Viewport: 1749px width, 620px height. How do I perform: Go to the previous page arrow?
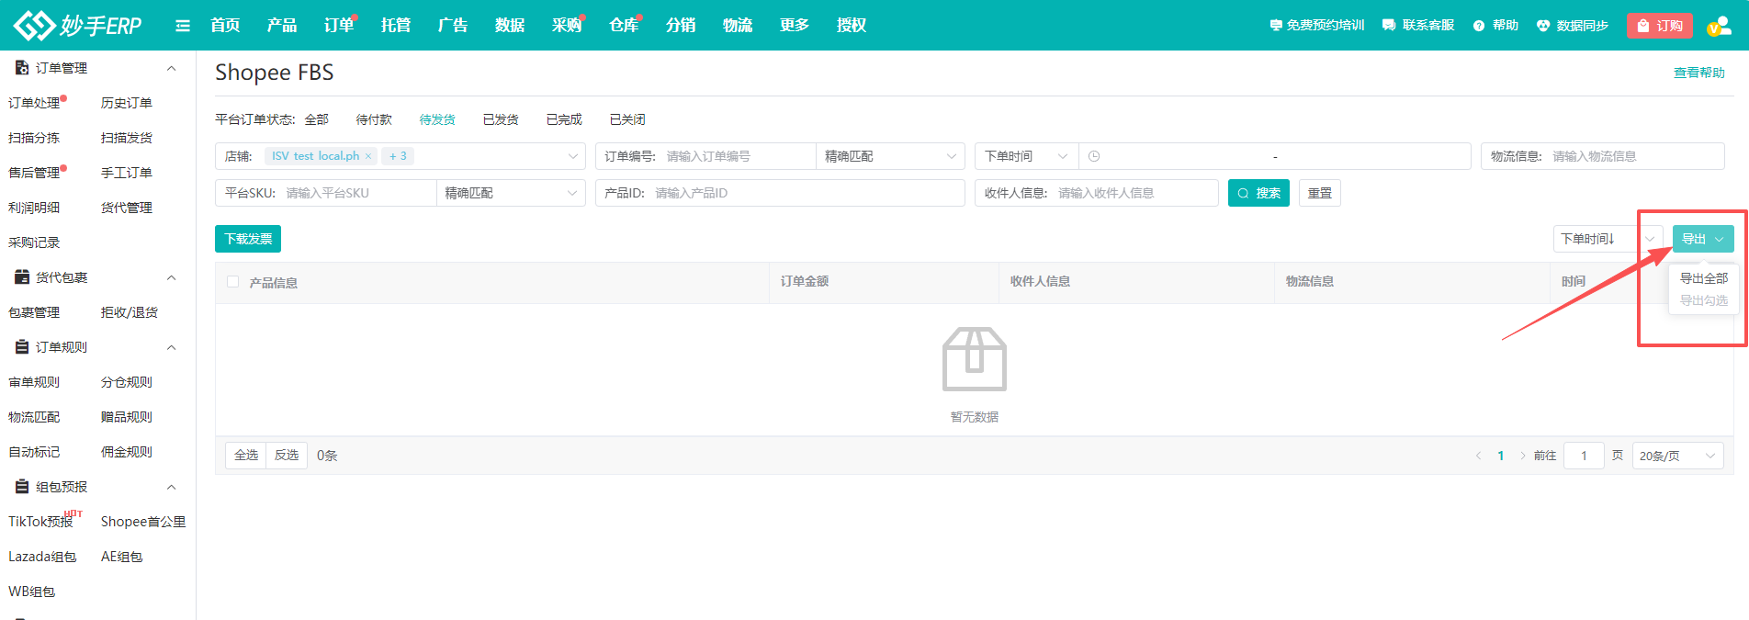click(x=1478, y=456)
